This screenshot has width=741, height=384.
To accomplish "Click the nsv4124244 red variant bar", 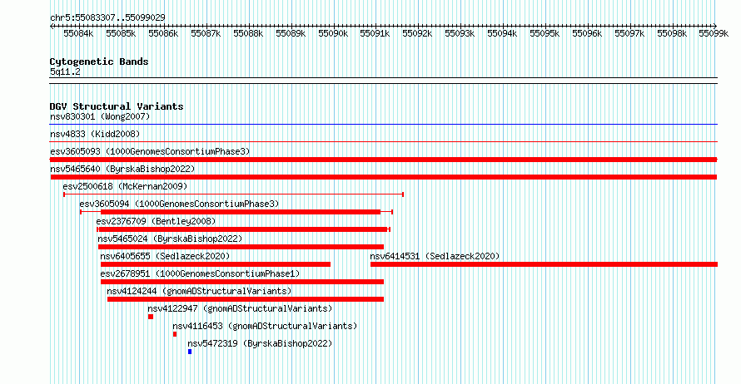I will tap(246, 299).
